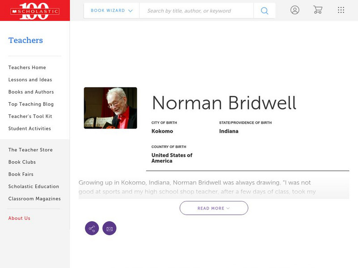Viewport: 358px width, 268px height.
Task: Open the apps grid menu icon
Action: tap(341, 10)
